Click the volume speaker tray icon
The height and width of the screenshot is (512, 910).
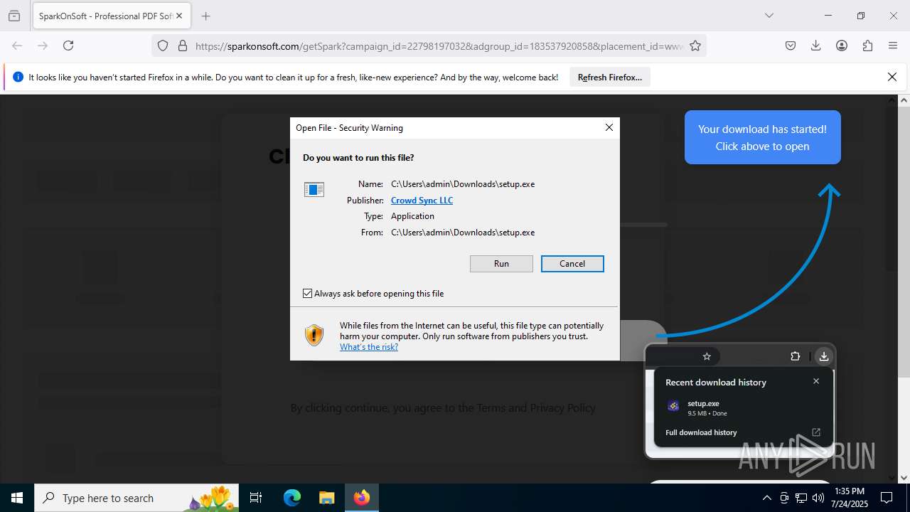click(818, 498)
